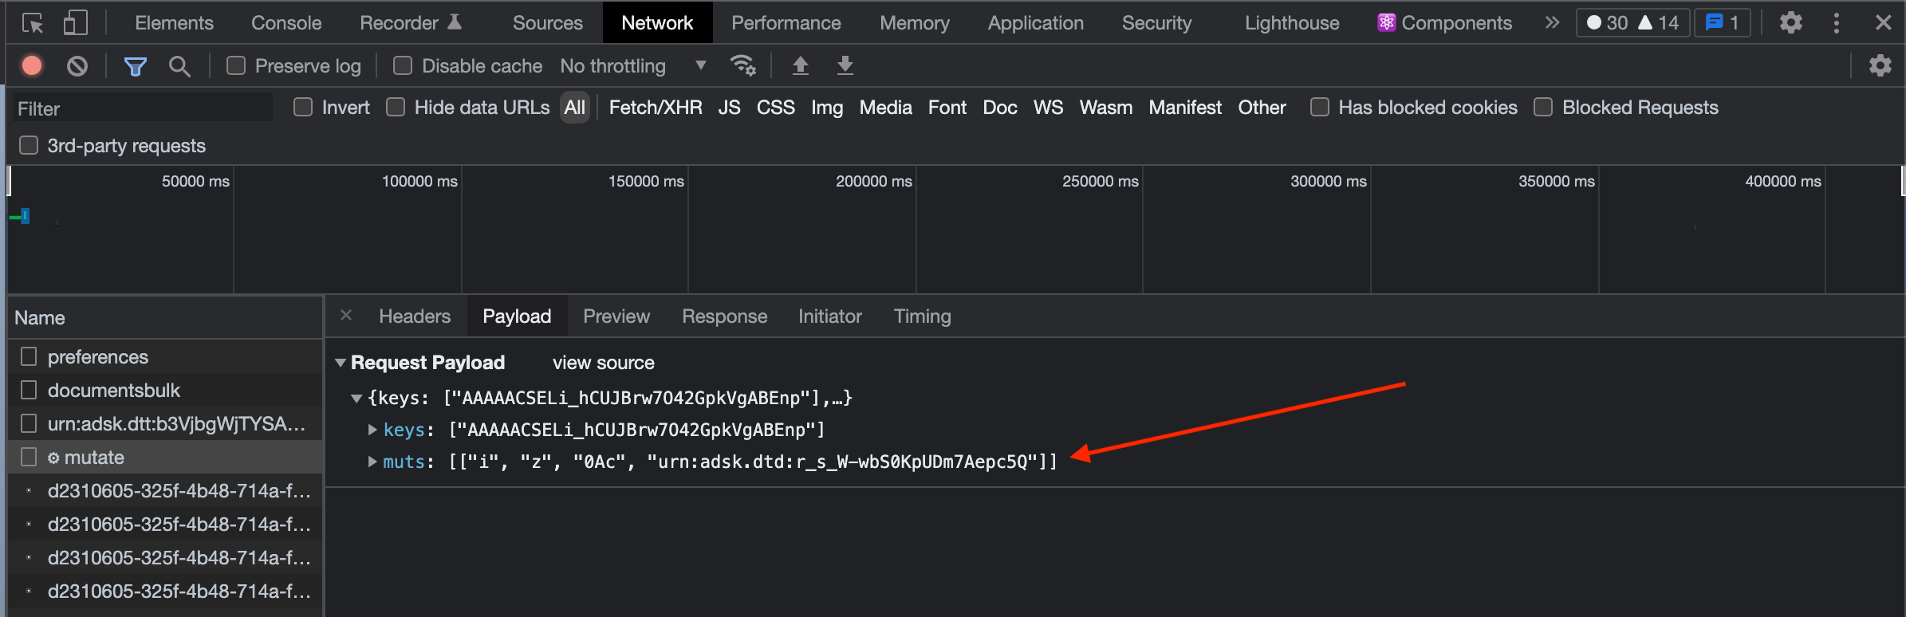The image size is (1906, 617).
Task: Collapse the root payload object
Action: (x=356, y=398)
